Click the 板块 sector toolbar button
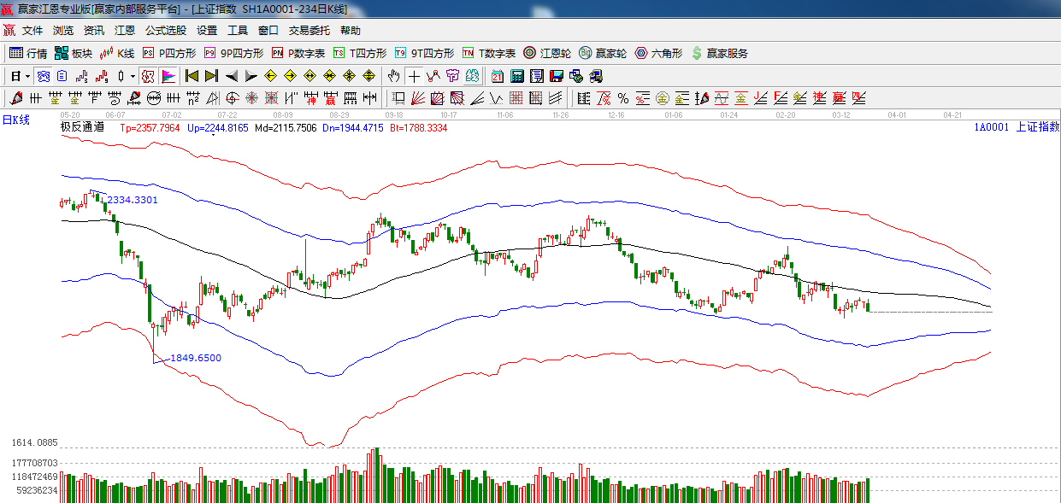The width and height of the screenshot is (1061, 503). [74, 53]
